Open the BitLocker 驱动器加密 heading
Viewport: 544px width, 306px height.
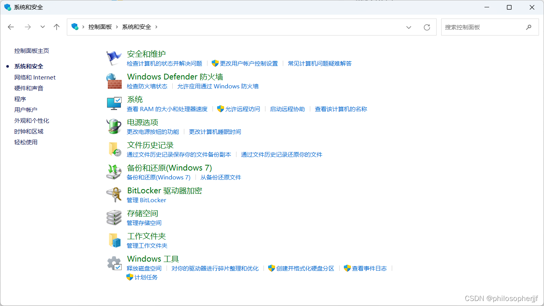click(165, 191)
